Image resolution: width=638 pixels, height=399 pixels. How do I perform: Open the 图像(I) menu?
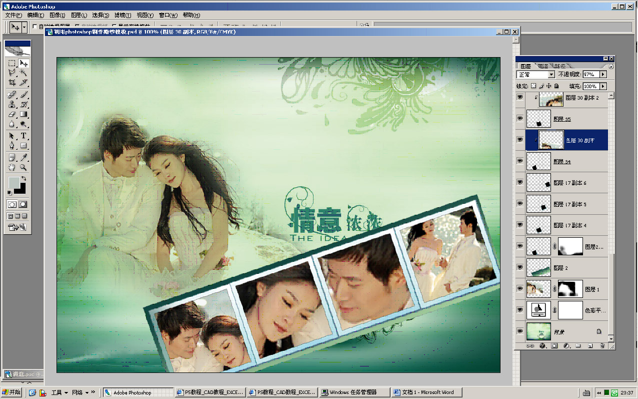pos(57,16)
